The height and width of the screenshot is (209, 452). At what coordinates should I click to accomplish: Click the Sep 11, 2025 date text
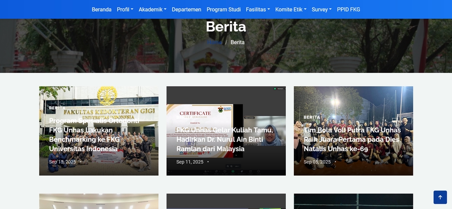(190, 162)
